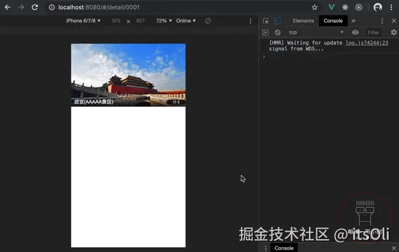Click the Forbidden City banner image
This screenshot has width=399, height=252.
(x=129, y=75)
